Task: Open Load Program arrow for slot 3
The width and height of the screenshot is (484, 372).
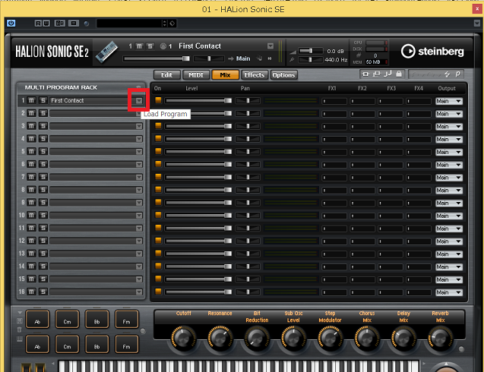Action: click(139, 126)
